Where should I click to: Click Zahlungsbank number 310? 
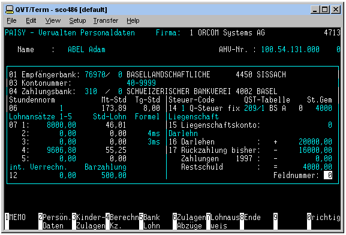[91, 91]
